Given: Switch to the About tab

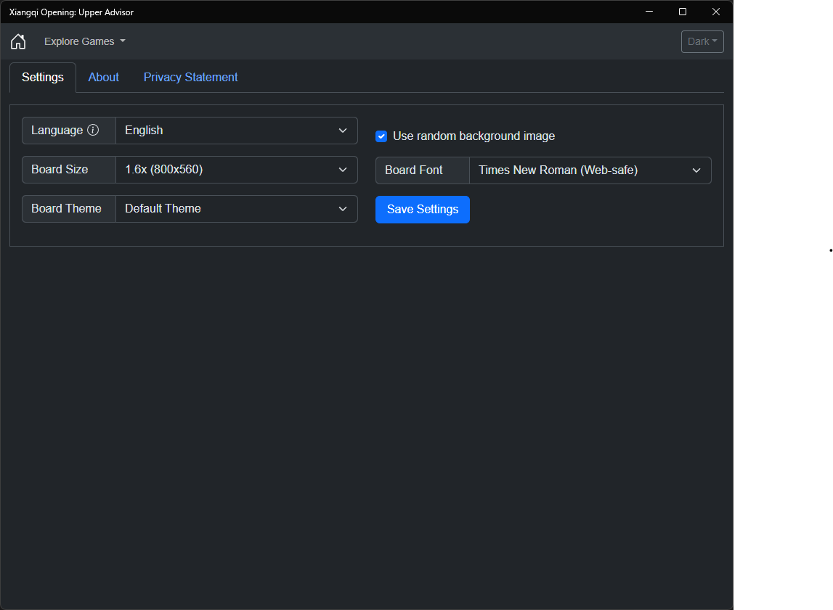Looking at the screenshot, I should pyautogui.click(x=104, y=77).
